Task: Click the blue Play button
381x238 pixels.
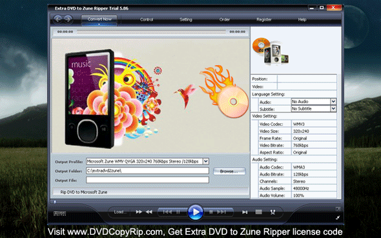Action: pyautogui.click(x=196, y=212)
